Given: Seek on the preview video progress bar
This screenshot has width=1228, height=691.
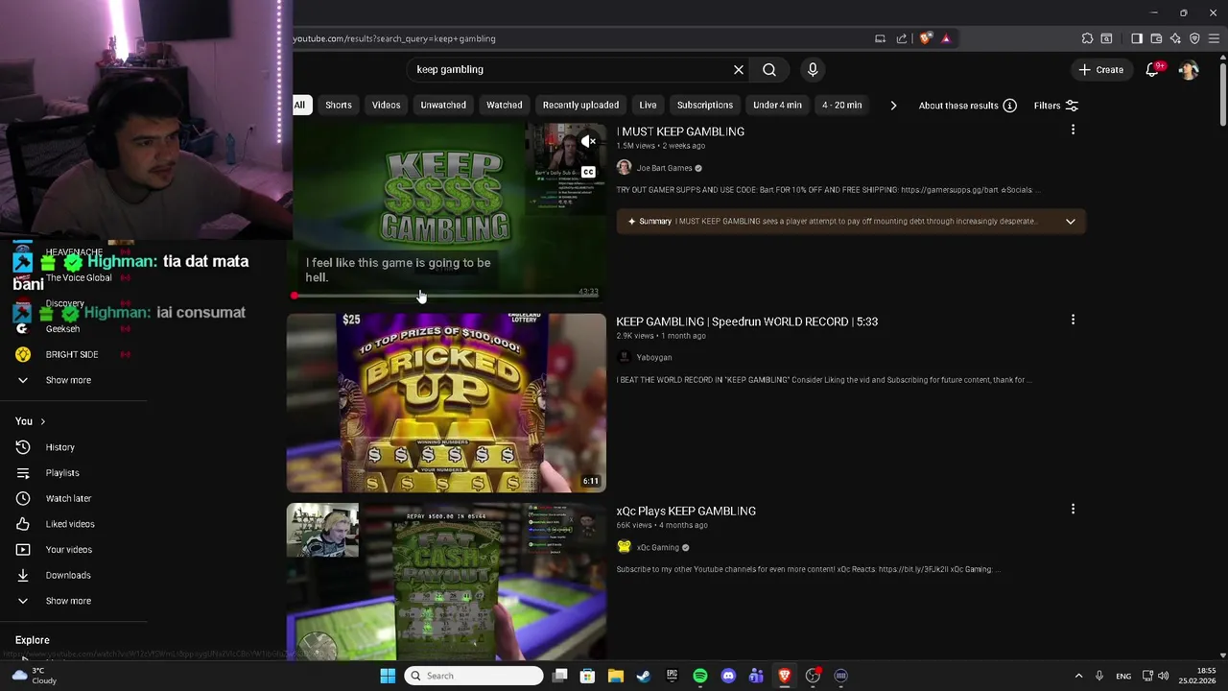Looking at the screenshot, I should (x=447, y=296).
